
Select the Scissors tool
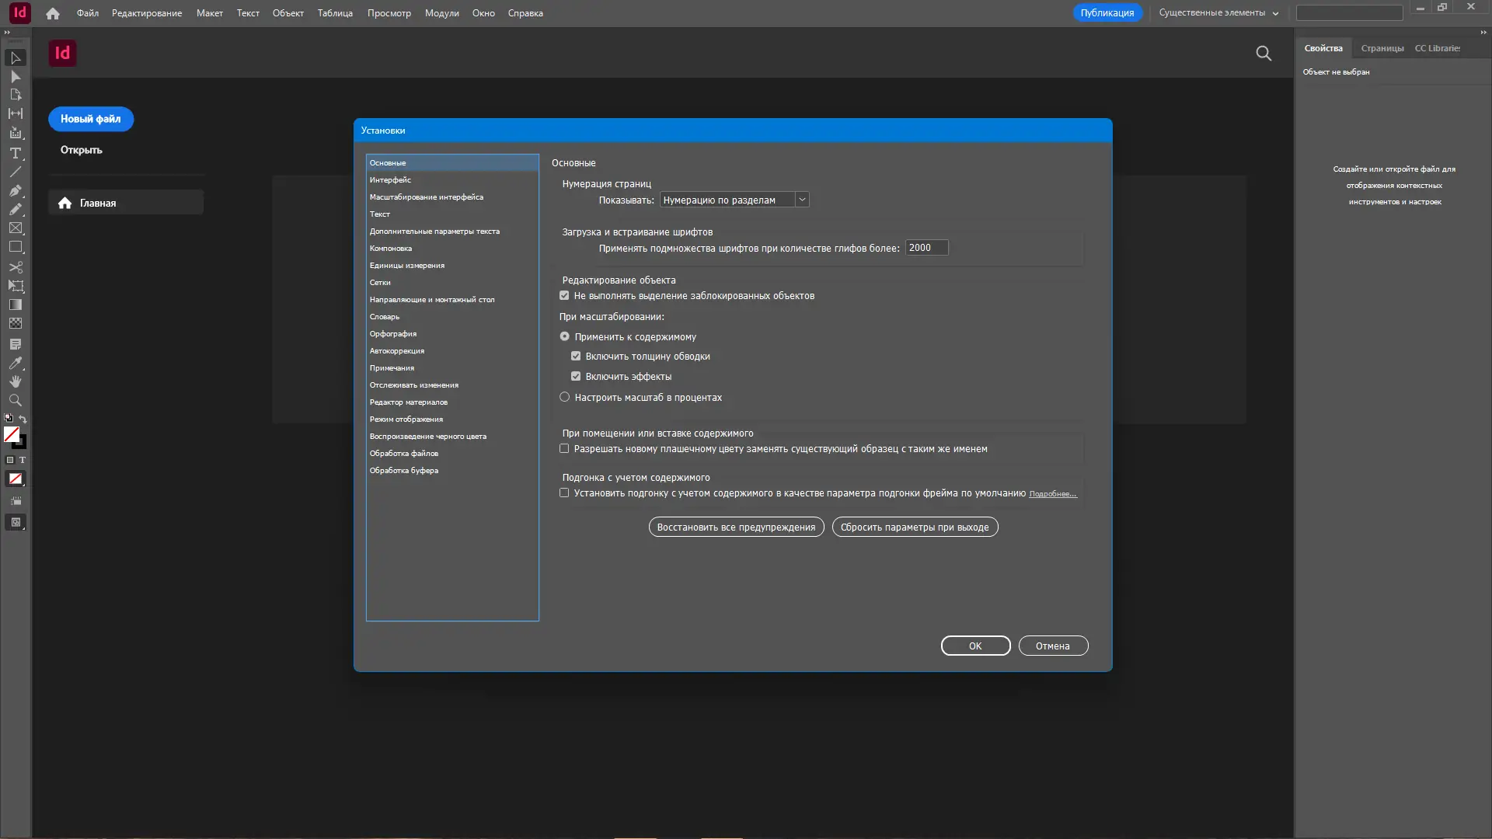pyautogui.click(x=15, y=267)
